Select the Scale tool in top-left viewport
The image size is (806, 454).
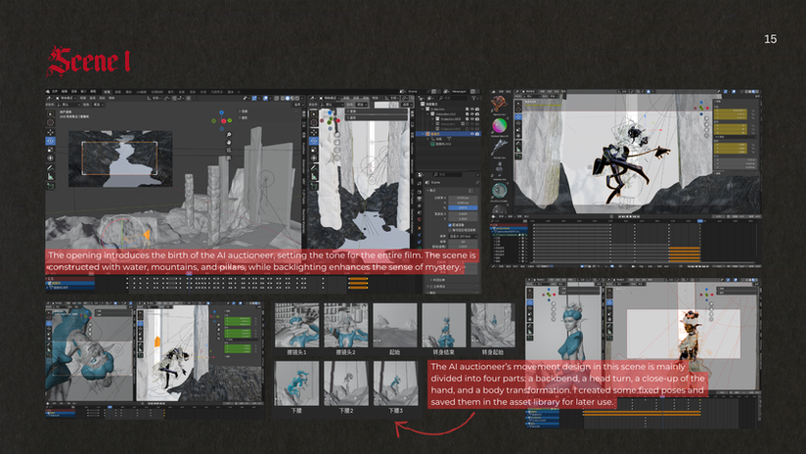click(51, 150)
